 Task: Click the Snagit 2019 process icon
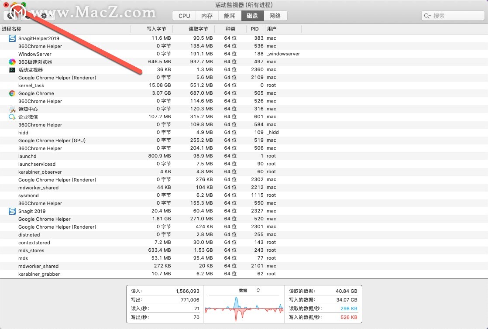coord(12,211)
